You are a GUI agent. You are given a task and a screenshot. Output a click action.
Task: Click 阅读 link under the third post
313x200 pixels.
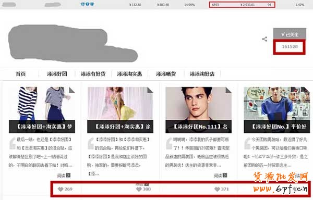click(x=220, y=176)
